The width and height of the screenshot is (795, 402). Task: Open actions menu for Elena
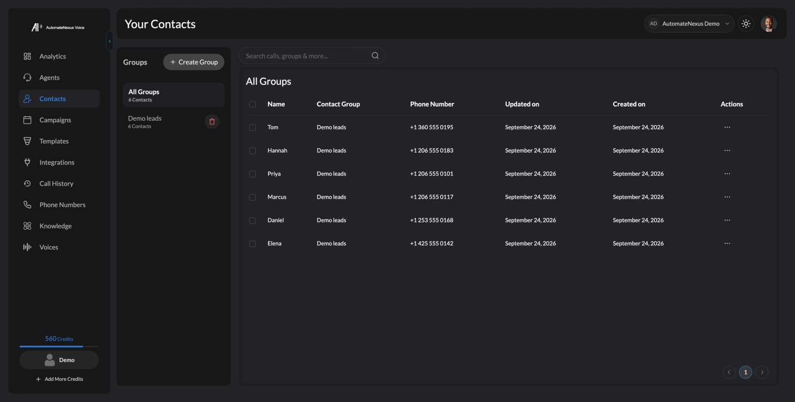coord(727,244)
